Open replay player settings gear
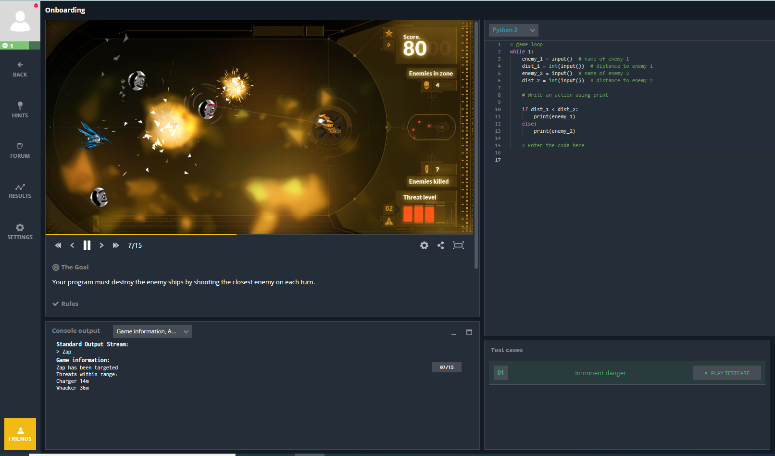 pos(424,245)
